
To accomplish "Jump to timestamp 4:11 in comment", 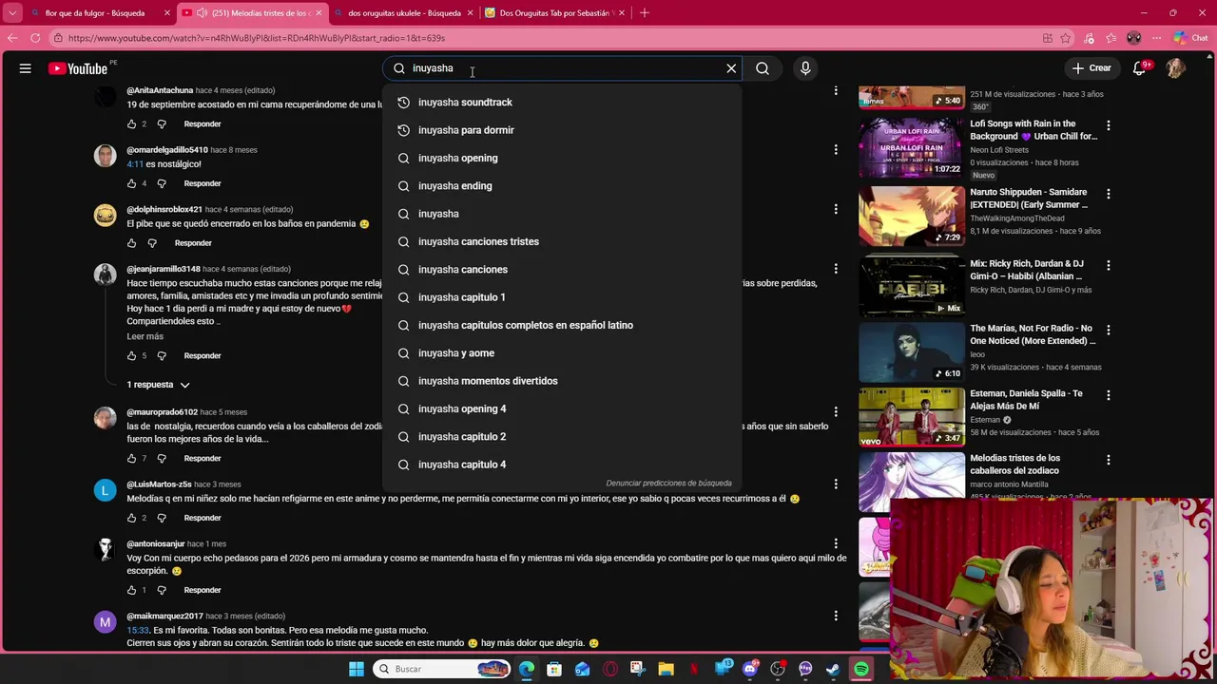I will (135, 163).
